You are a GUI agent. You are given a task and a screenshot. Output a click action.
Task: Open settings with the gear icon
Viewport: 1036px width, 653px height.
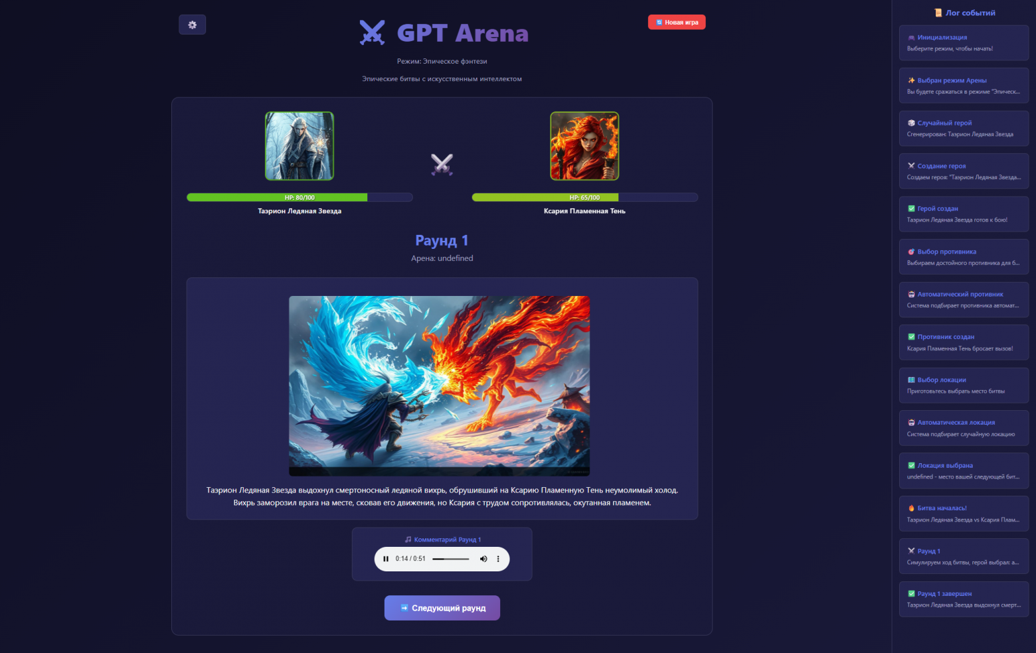[x=192, y=25]
